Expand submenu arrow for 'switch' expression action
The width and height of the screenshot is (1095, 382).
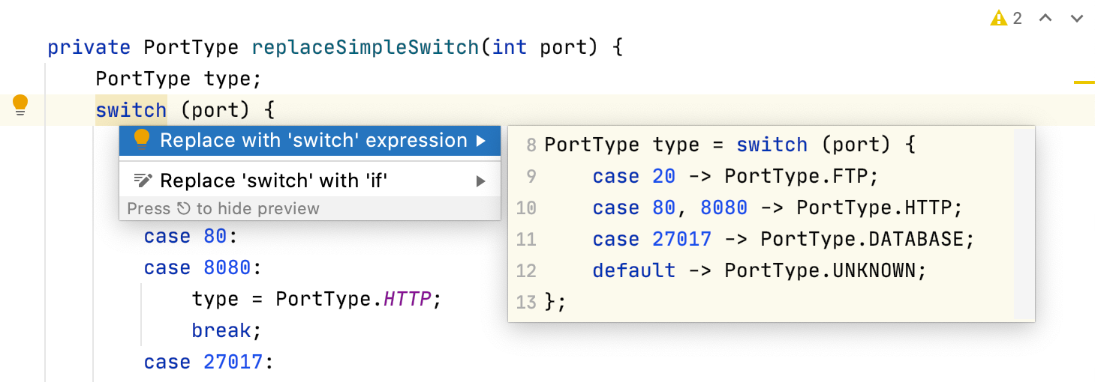[x=481, y=141]
